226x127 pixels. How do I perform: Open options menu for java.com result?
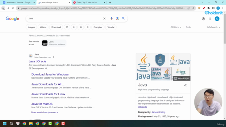(53, 57)
